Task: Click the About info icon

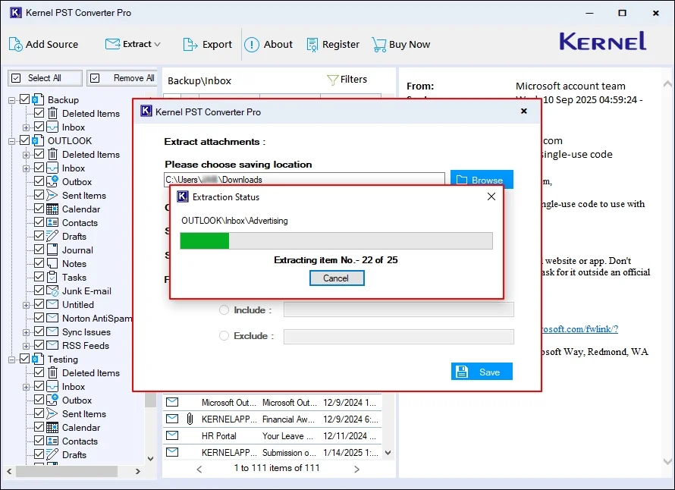Action: [x=252, y=44]
